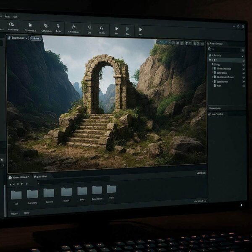Minimize the application window
The image size is (252, 252).
click(234, 26)
